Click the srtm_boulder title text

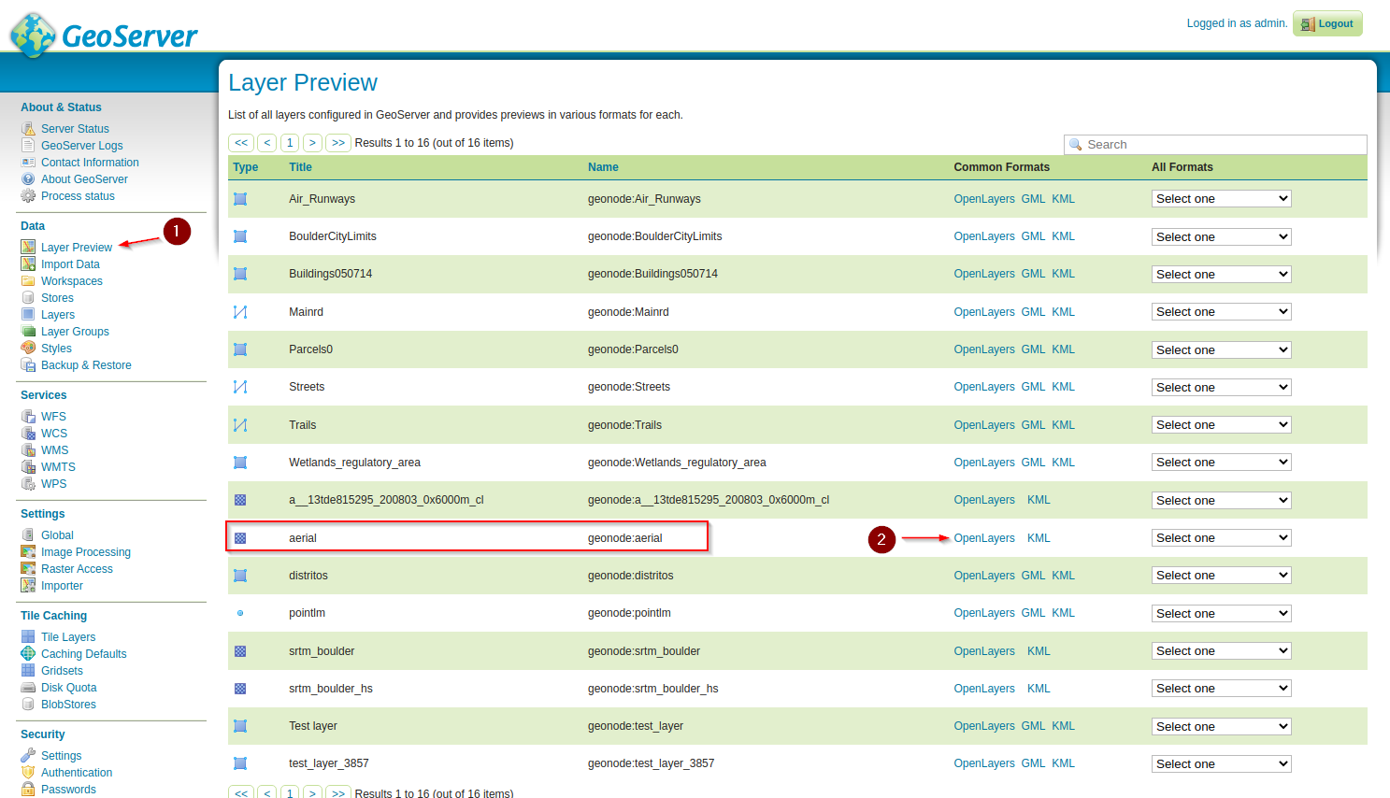pos(322,651)
